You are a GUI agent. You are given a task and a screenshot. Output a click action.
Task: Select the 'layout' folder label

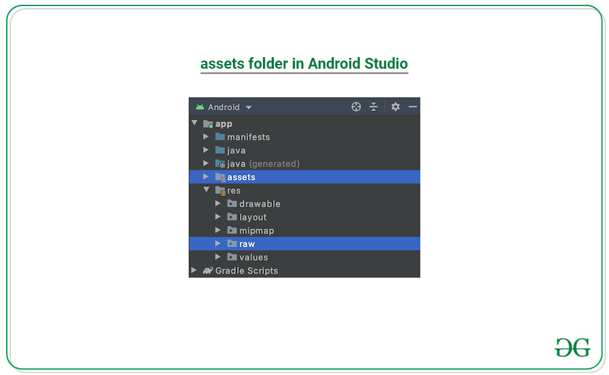(x=253, y=217)
